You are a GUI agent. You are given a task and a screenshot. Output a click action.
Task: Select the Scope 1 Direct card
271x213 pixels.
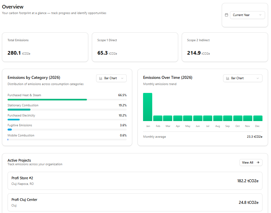pos(135,47)
